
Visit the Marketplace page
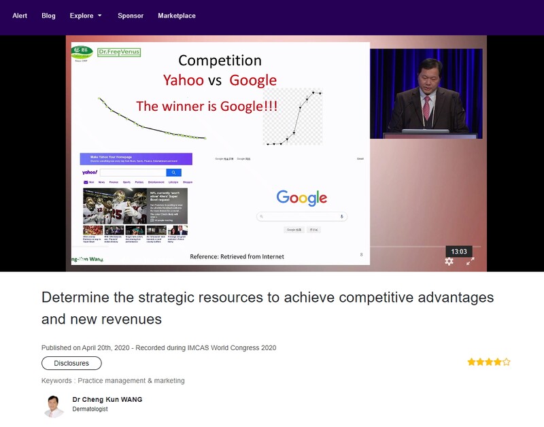(x=177, y=16)
